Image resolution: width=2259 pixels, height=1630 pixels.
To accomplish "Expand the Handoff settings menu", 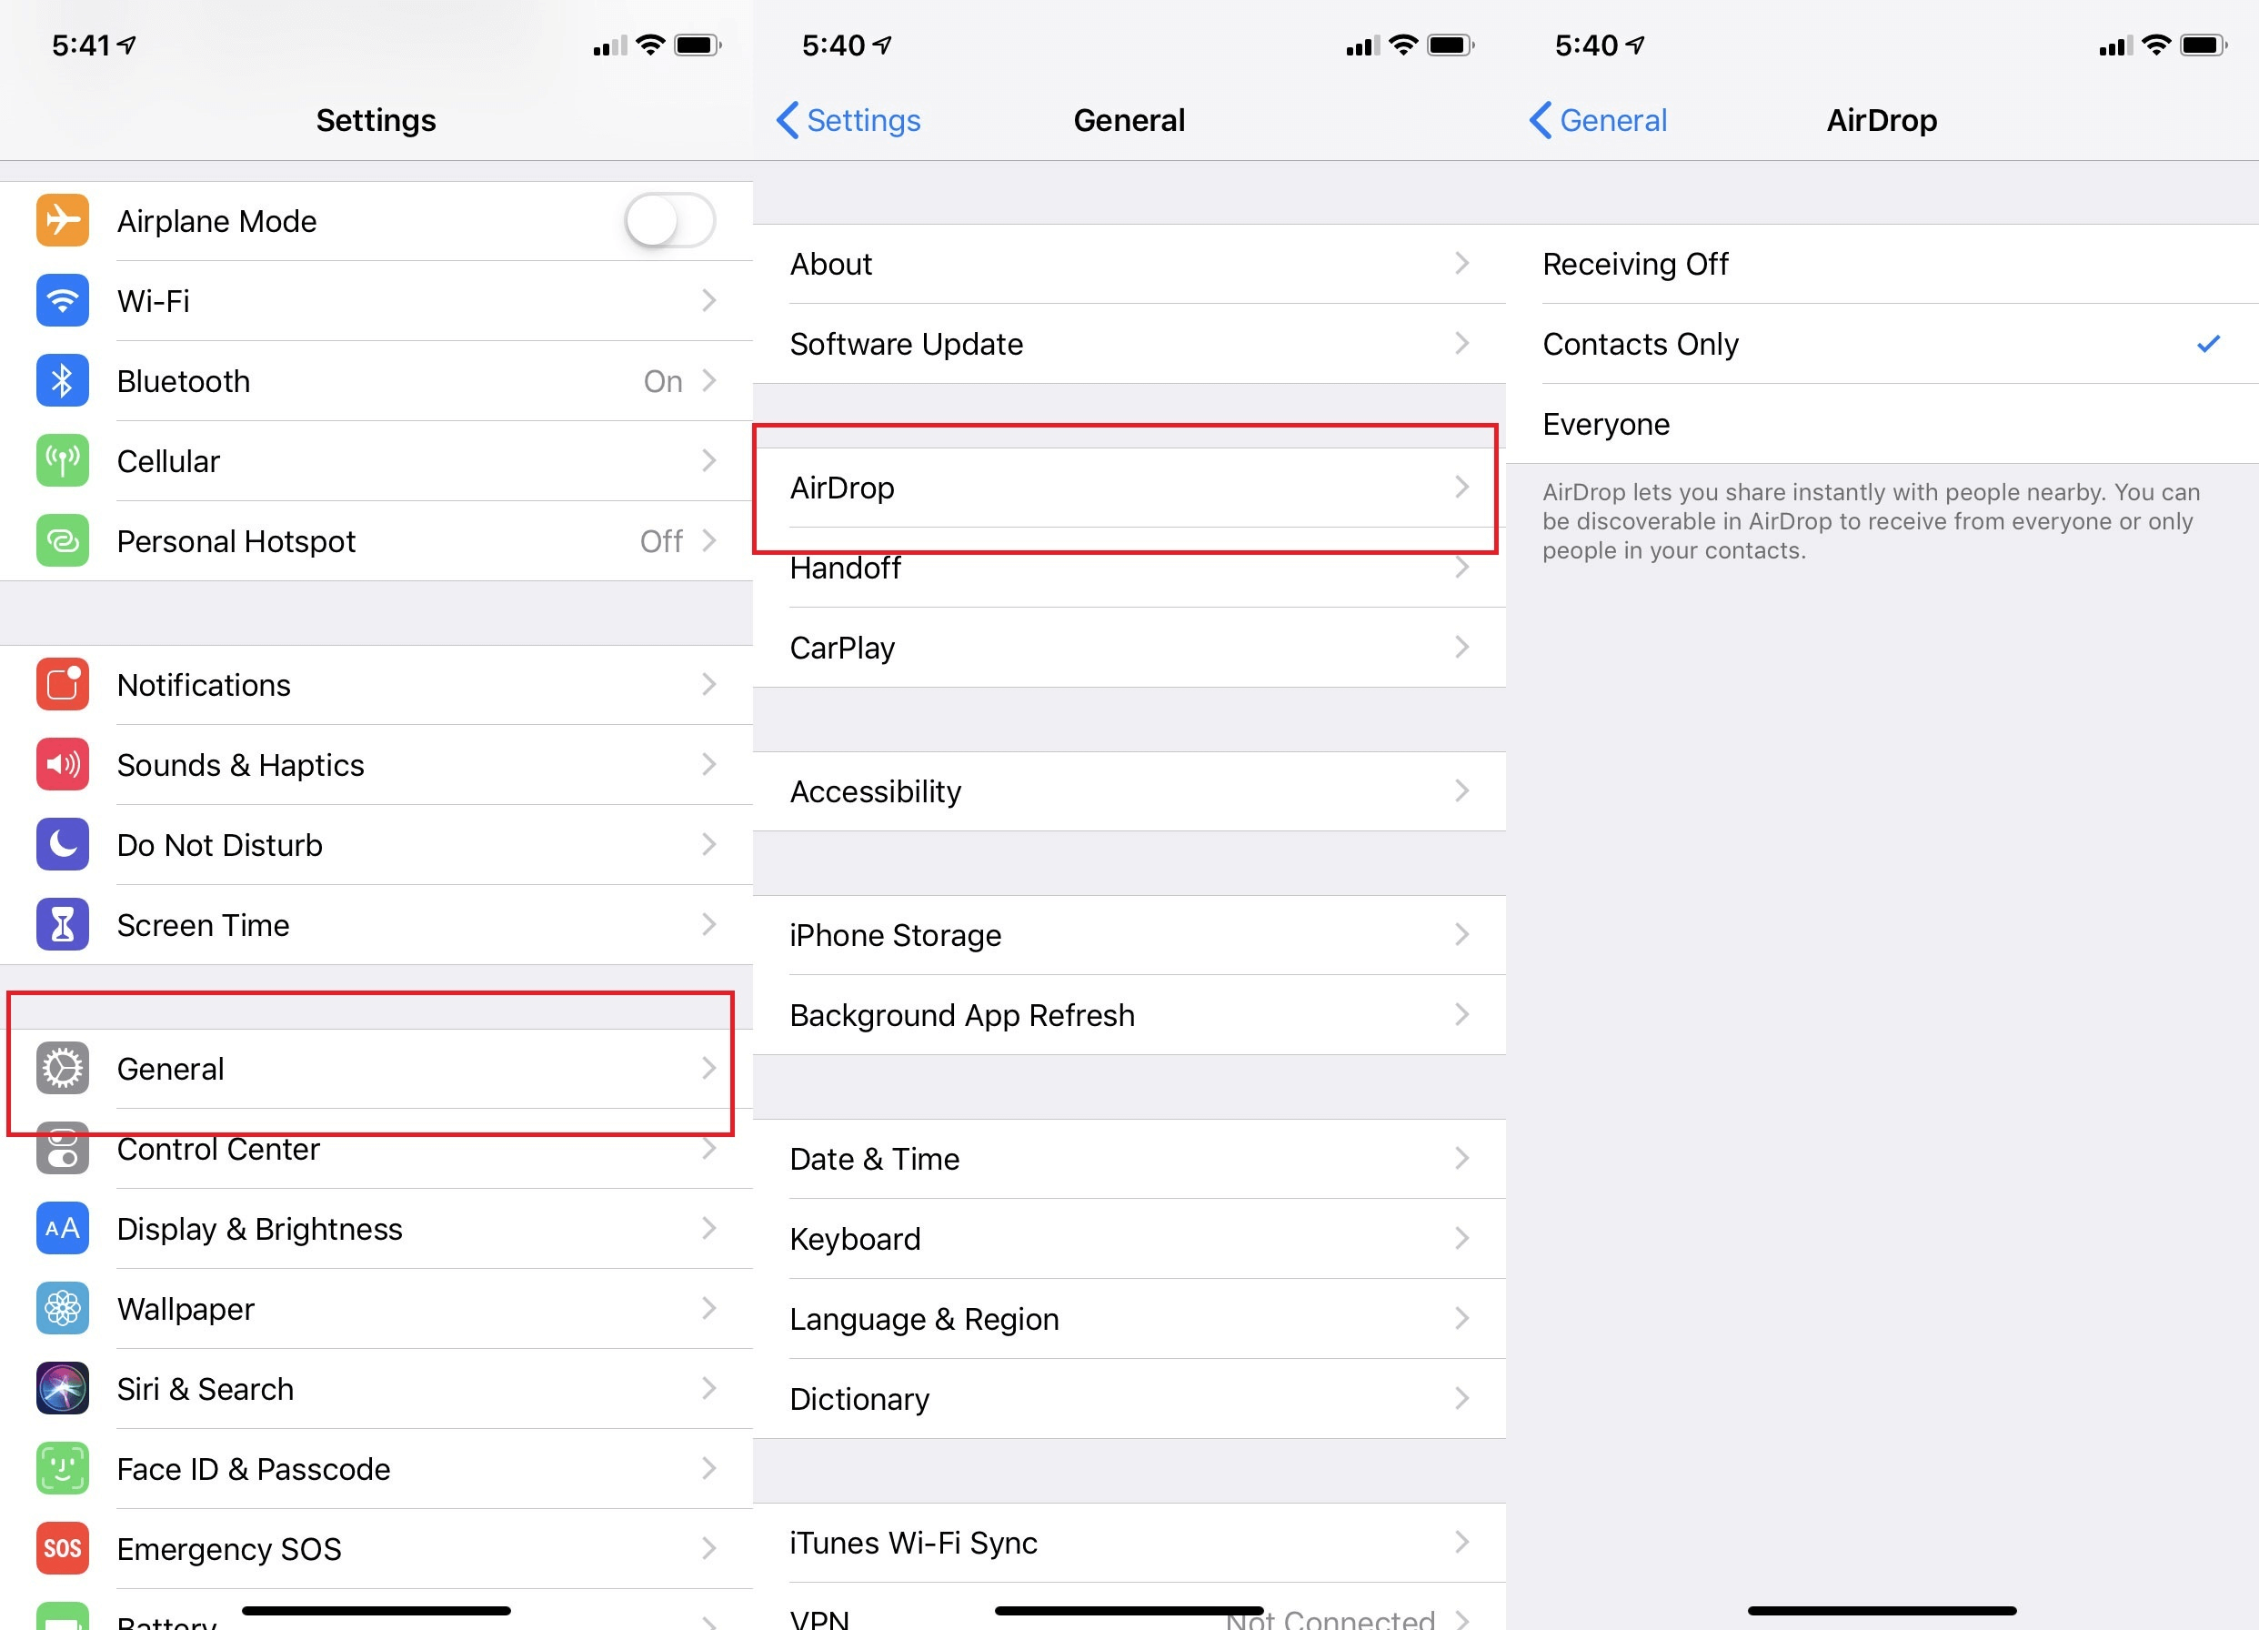I will (x=1129, y=565).
